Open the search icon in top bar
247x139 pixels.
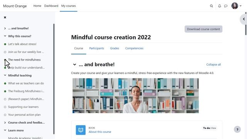coord(211,6)
